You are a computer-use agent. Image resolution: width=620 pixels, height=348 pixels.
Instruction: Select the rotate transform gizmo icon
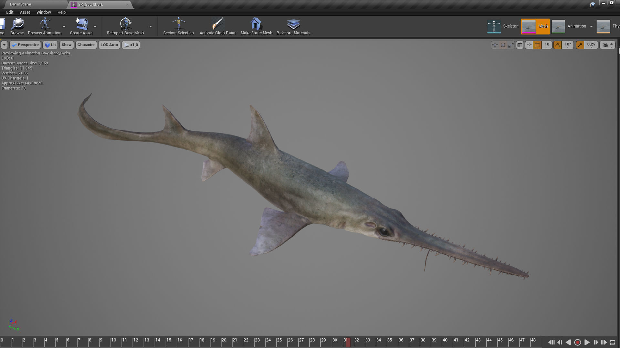[503, 45]
